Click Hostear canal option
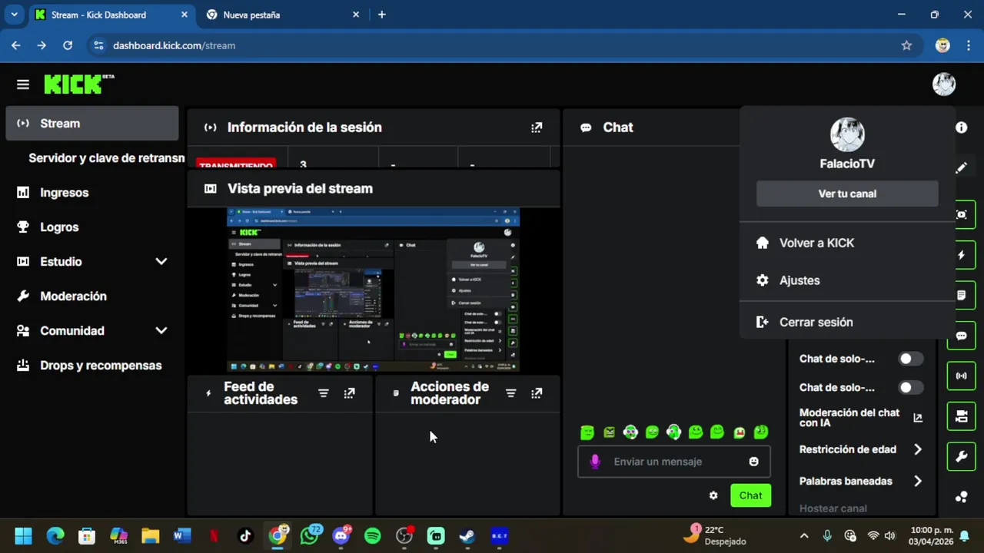The image size is (984, 553). click(833, 508)
